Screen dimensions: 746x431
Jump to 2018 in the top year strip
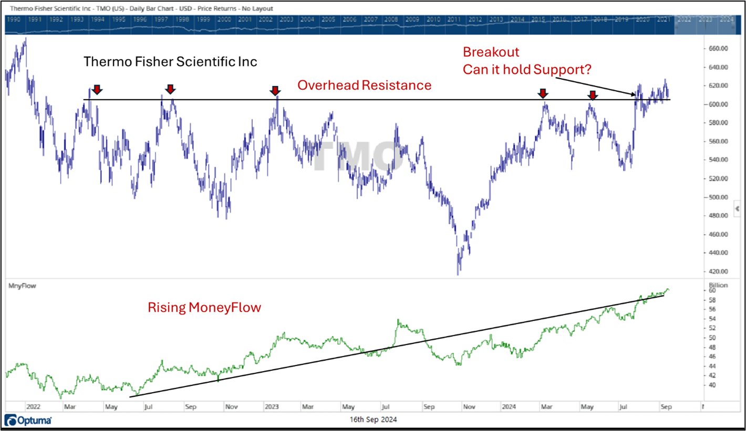click(600, 19)
